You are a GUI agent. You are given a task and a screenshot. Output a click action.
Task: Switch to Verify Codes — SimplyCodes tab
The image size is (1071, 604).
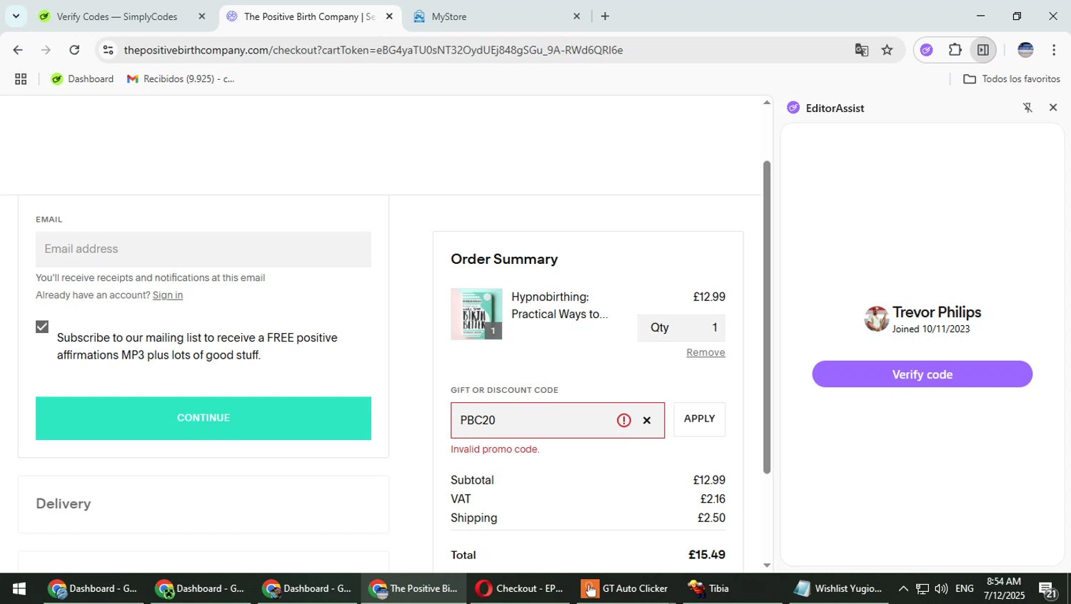[117, 16]
